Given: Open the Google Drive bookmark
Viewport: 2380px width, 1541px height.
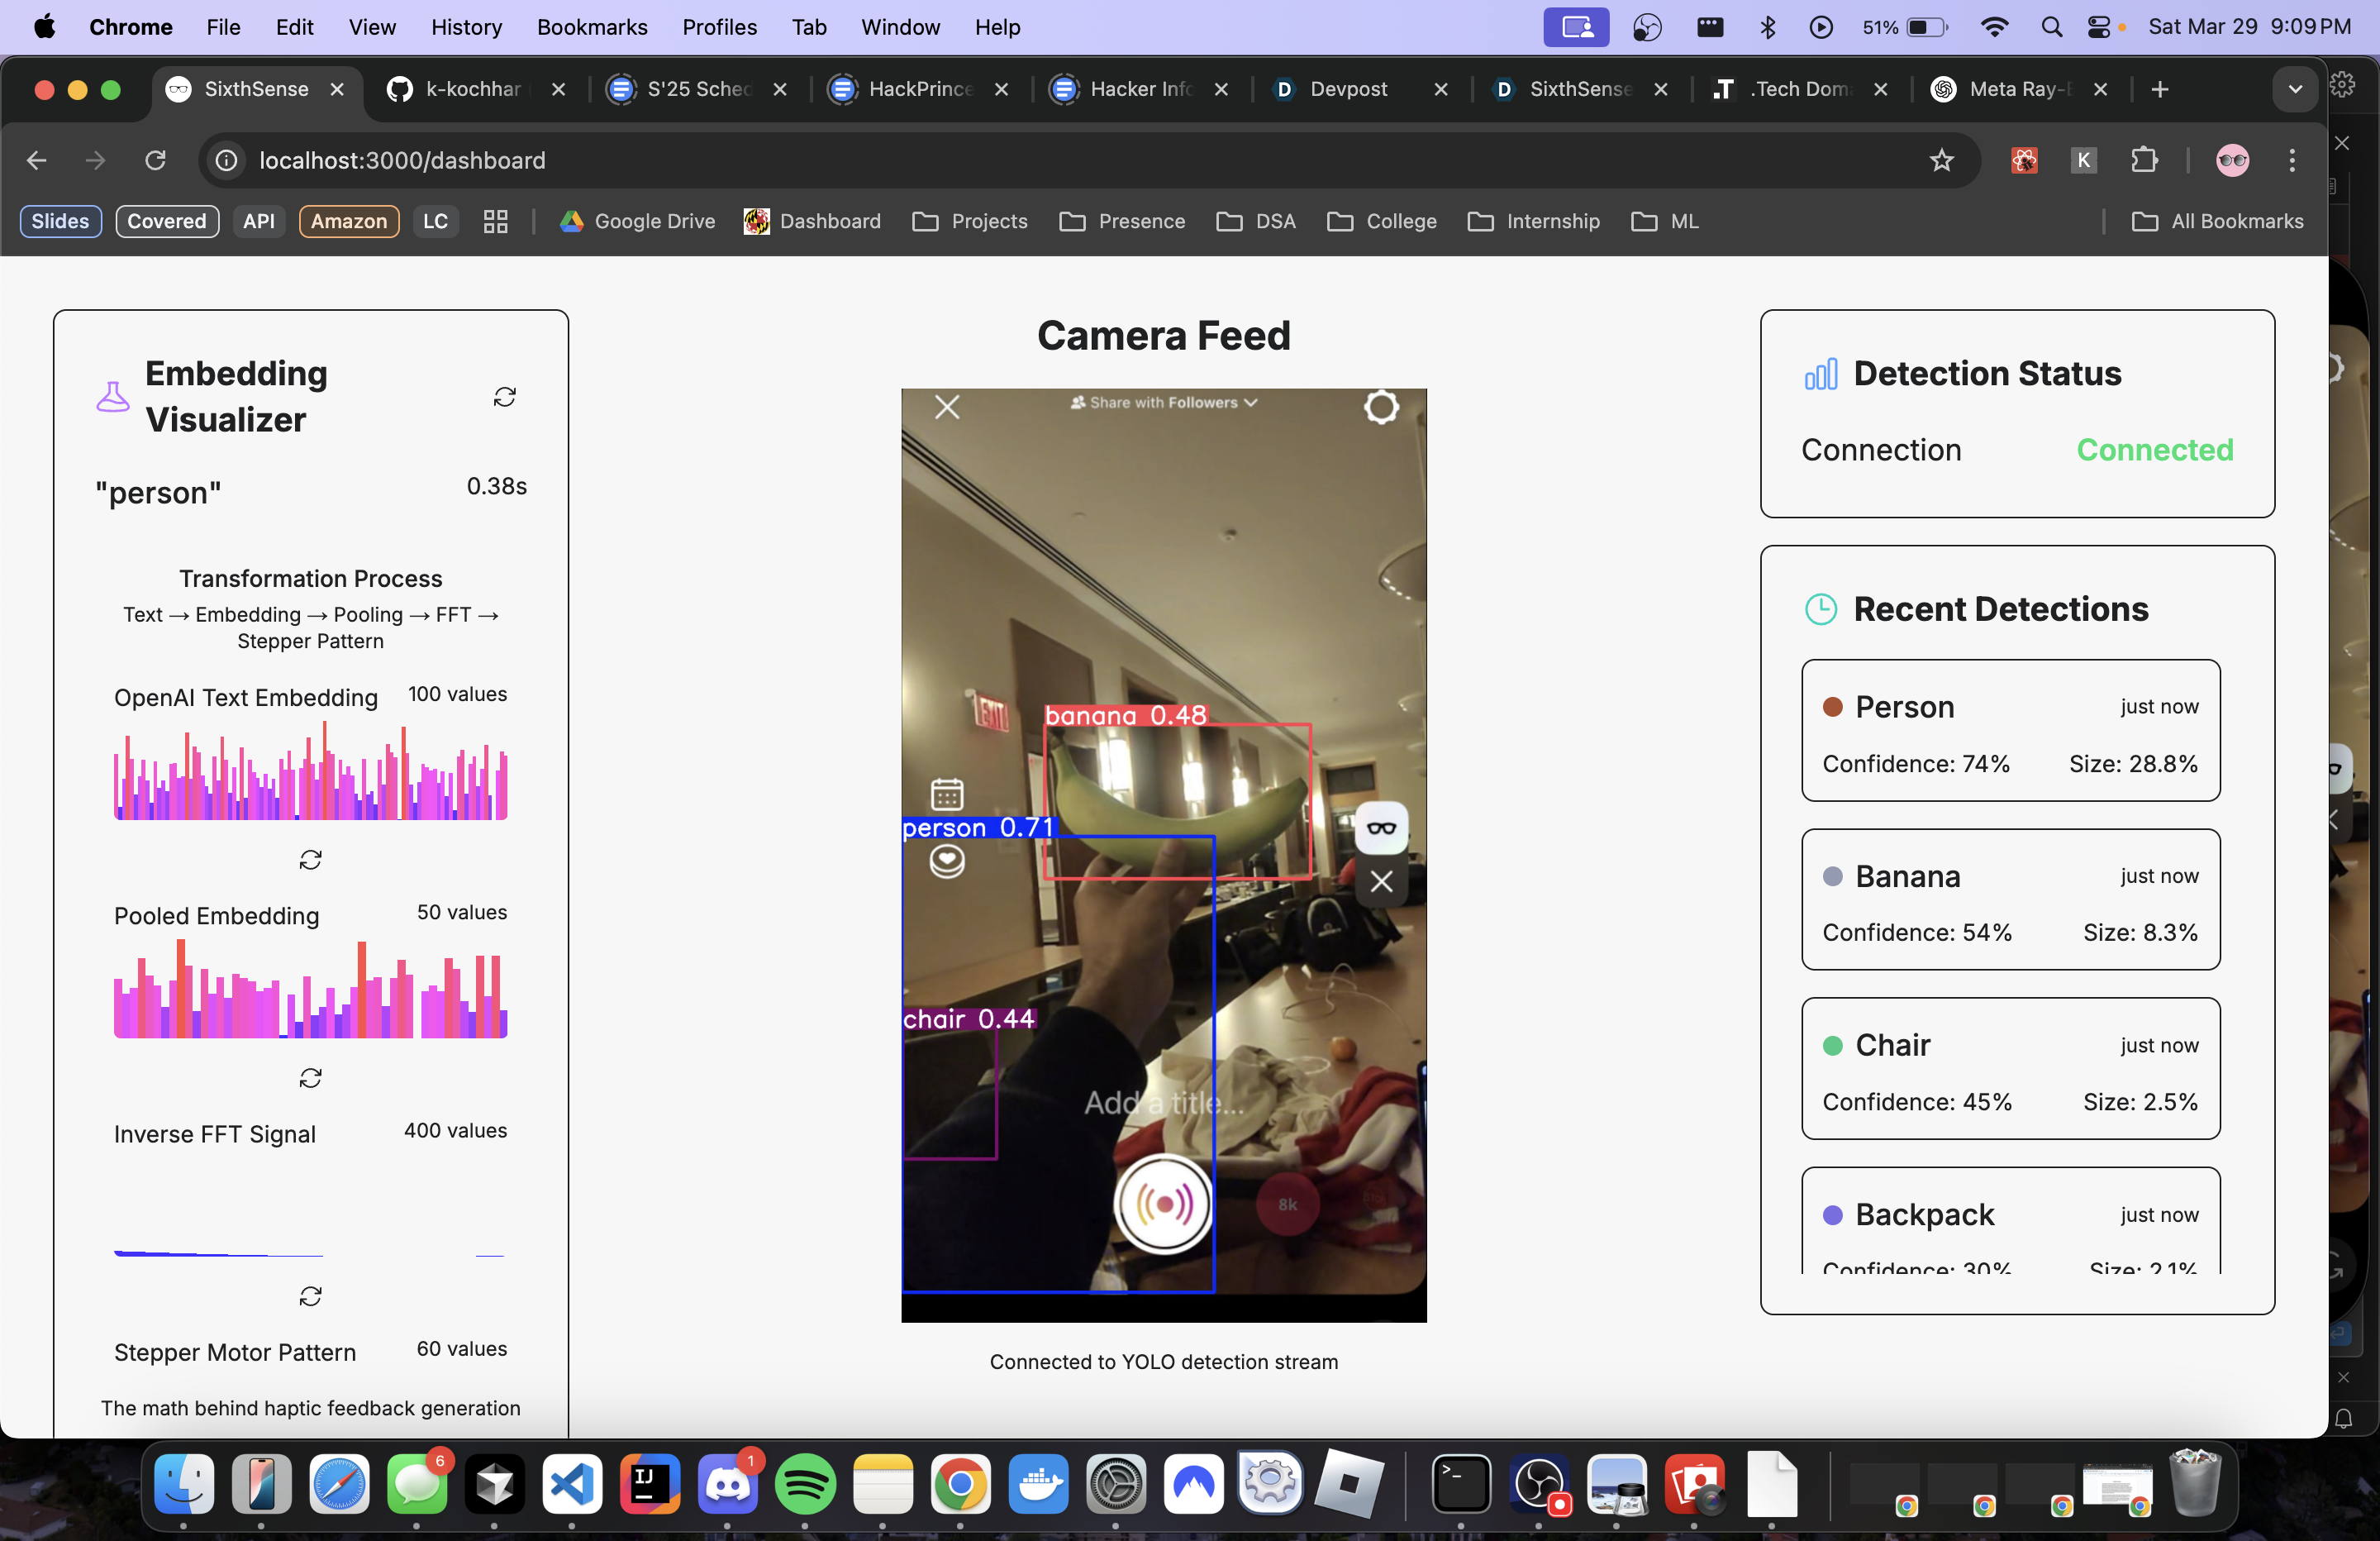Looking at the screenshot, I should 637,221.
